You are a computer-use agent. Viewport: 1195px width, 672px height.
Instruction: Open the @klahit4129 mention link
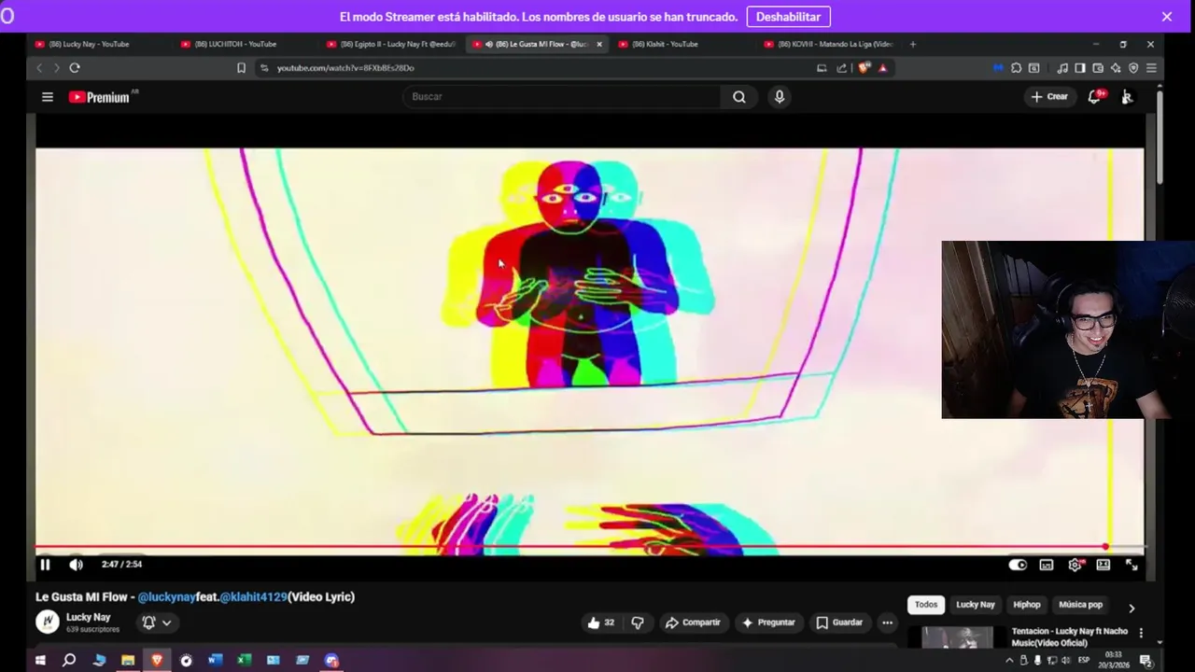(x=253, y=597)
